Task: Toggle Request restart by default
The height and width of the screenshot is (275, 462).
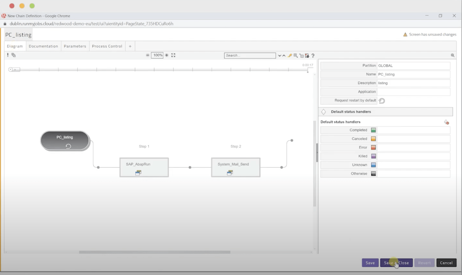Action: 382,101
